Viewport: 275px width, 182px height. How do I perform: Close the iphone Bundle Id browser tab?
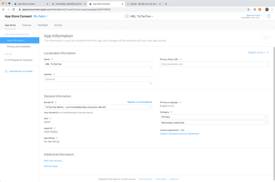click(160, 4)
